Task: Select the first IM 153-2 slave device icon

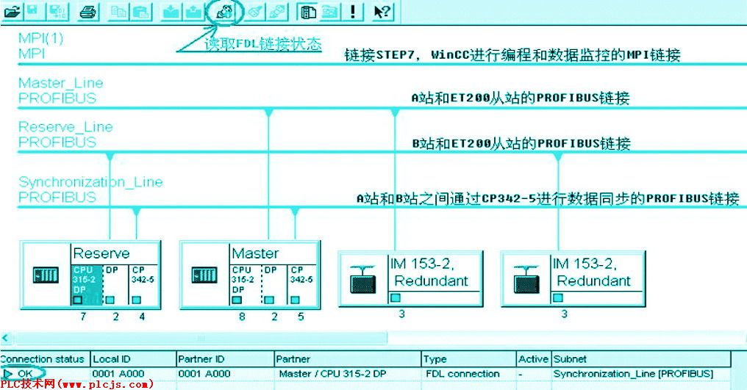Action: (x=363, y=280)
